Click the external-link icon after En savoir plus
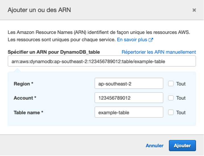This screenshot has width=204, height=156. pyautogui.click(x=151, y=40)
